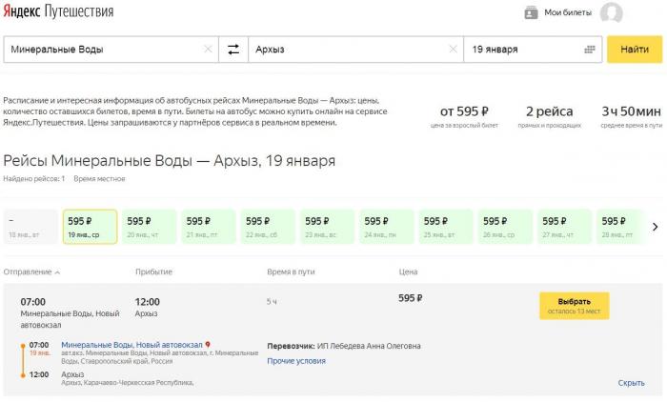Sort results by Отправление column

(x=31, y=271)
